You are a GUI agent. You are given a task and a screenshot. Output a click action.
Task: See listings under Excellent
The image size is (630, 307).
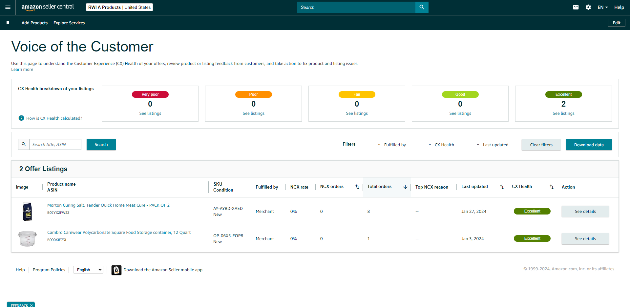pos(563,113)
